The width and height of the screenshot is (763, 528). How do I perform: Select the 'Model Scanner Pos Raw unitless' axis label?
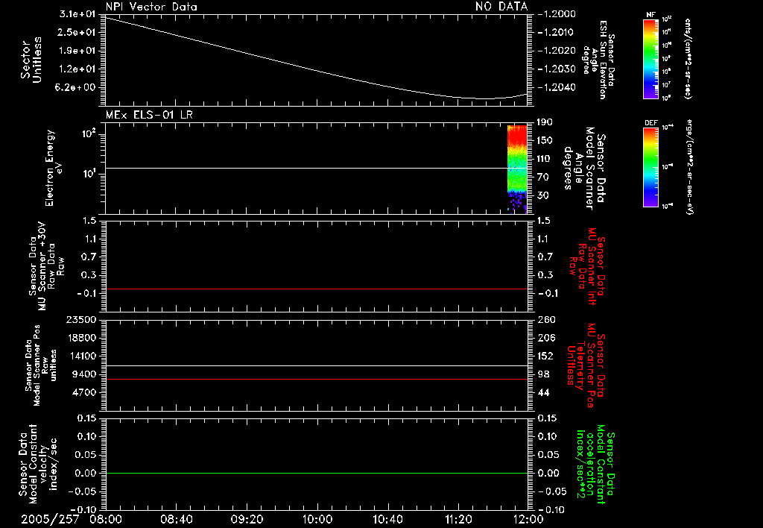point(41,366)
